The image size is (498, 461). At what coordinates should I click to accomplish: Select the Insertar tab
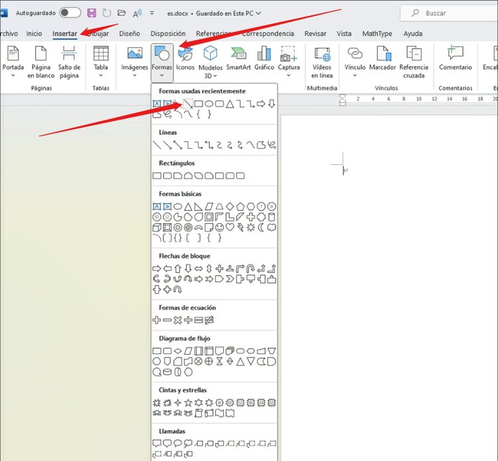[65, 34]
